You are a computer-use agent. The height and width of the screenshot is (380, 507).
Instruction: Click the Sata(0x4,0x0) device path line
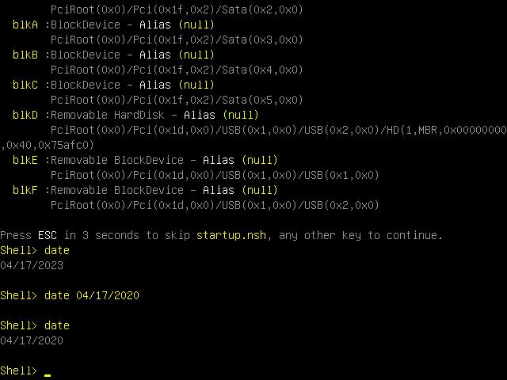click(x=177, y=70)
